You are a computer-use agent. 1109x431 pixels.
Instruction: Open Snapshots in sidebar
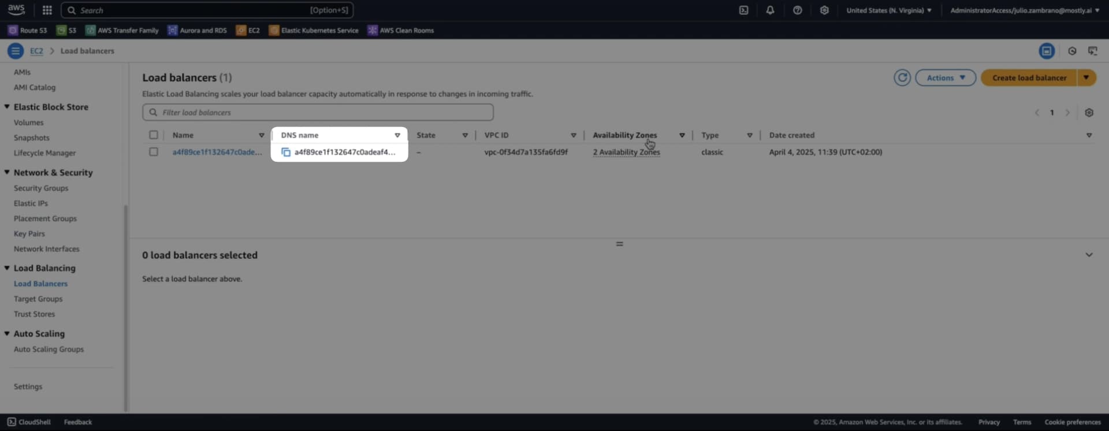click(x=31, y=138)
